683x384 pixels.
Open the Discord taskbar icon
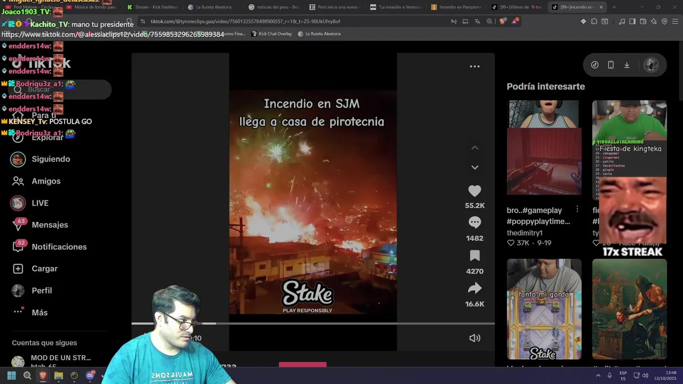[90, 375]
